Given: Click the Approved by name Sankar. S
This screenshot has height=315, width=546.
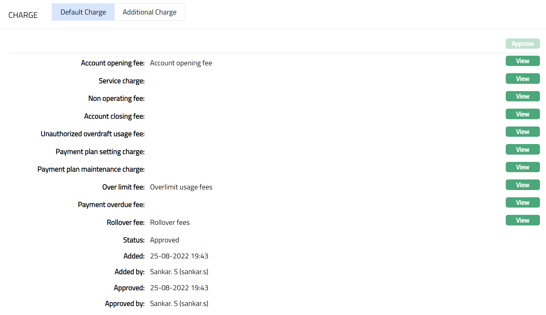Looking at the screenshot, I should click(179, 304).
